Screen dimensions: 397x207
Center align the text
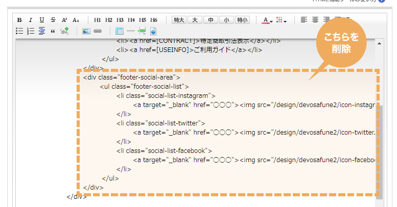tap(315, 20)
